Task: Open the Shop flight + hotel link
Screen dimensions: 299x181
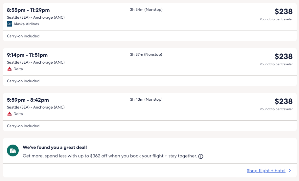Action: coord(266,171)
